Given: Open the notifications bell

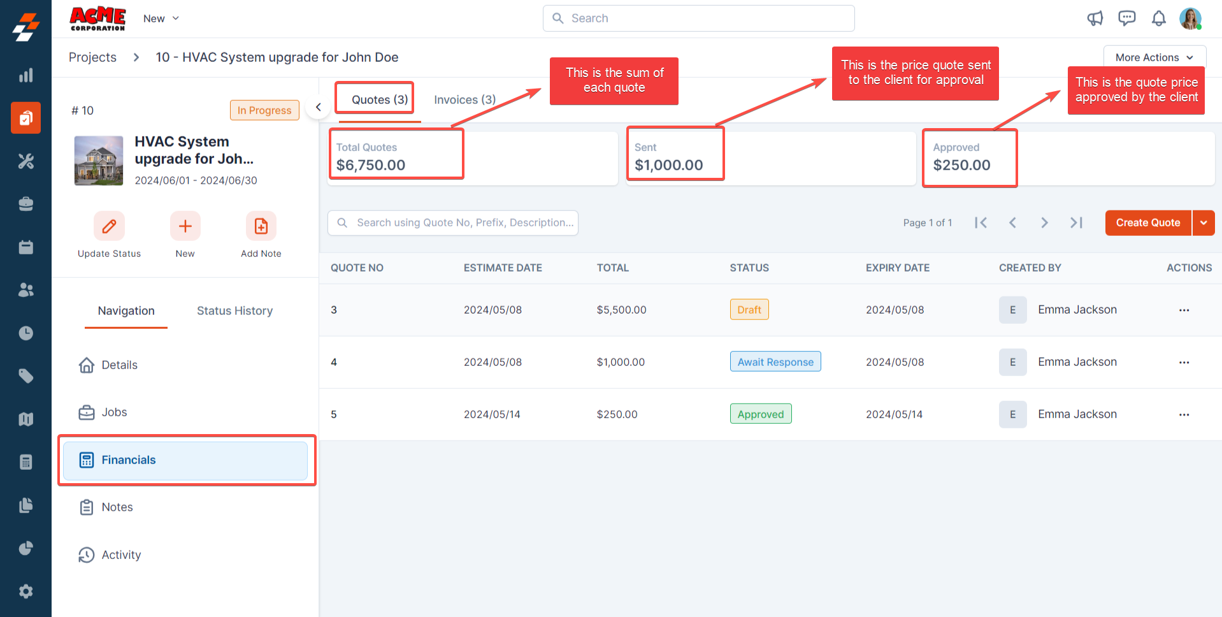Looking at the screenshot, I should pyautogui.click(x=1159, y=18).
